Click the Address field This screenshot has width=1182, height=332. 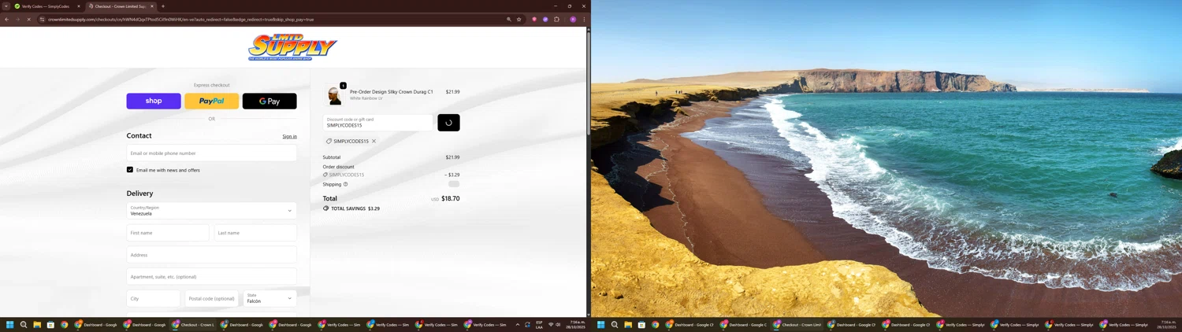tap(212, 255)
